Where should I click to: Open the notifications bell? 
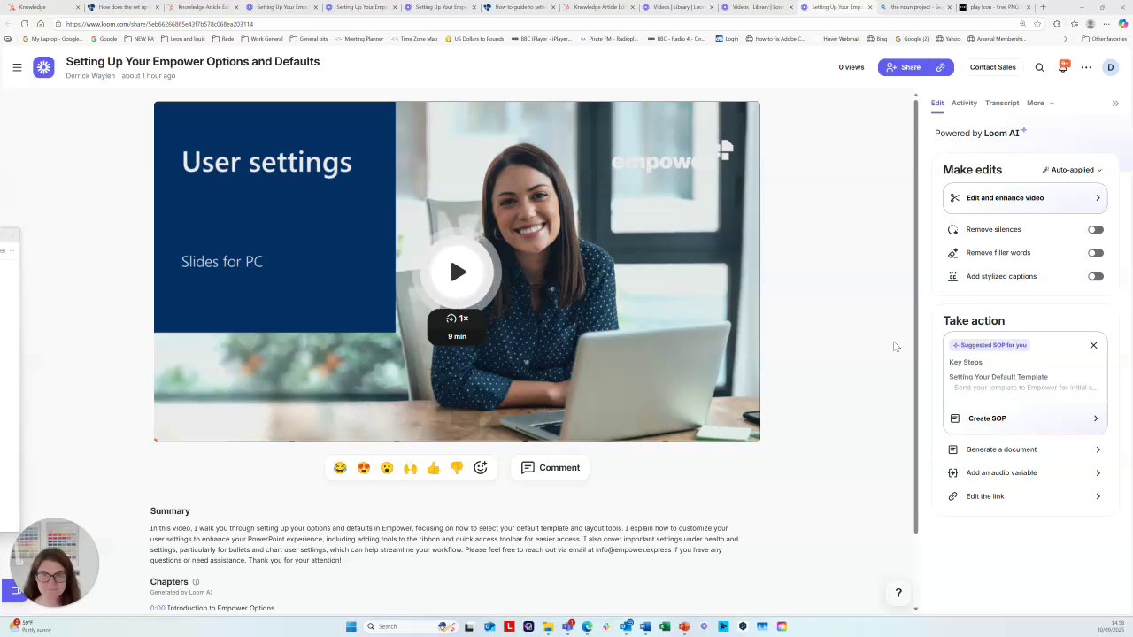(1063, 67)
